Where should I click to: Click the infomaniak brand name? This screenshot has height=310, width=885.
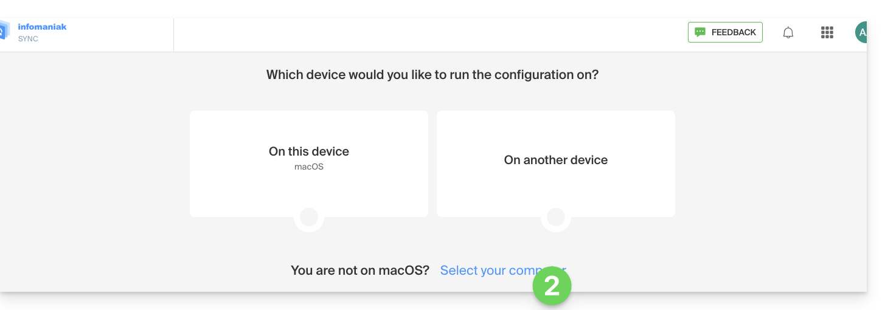(x=42, y=27)
